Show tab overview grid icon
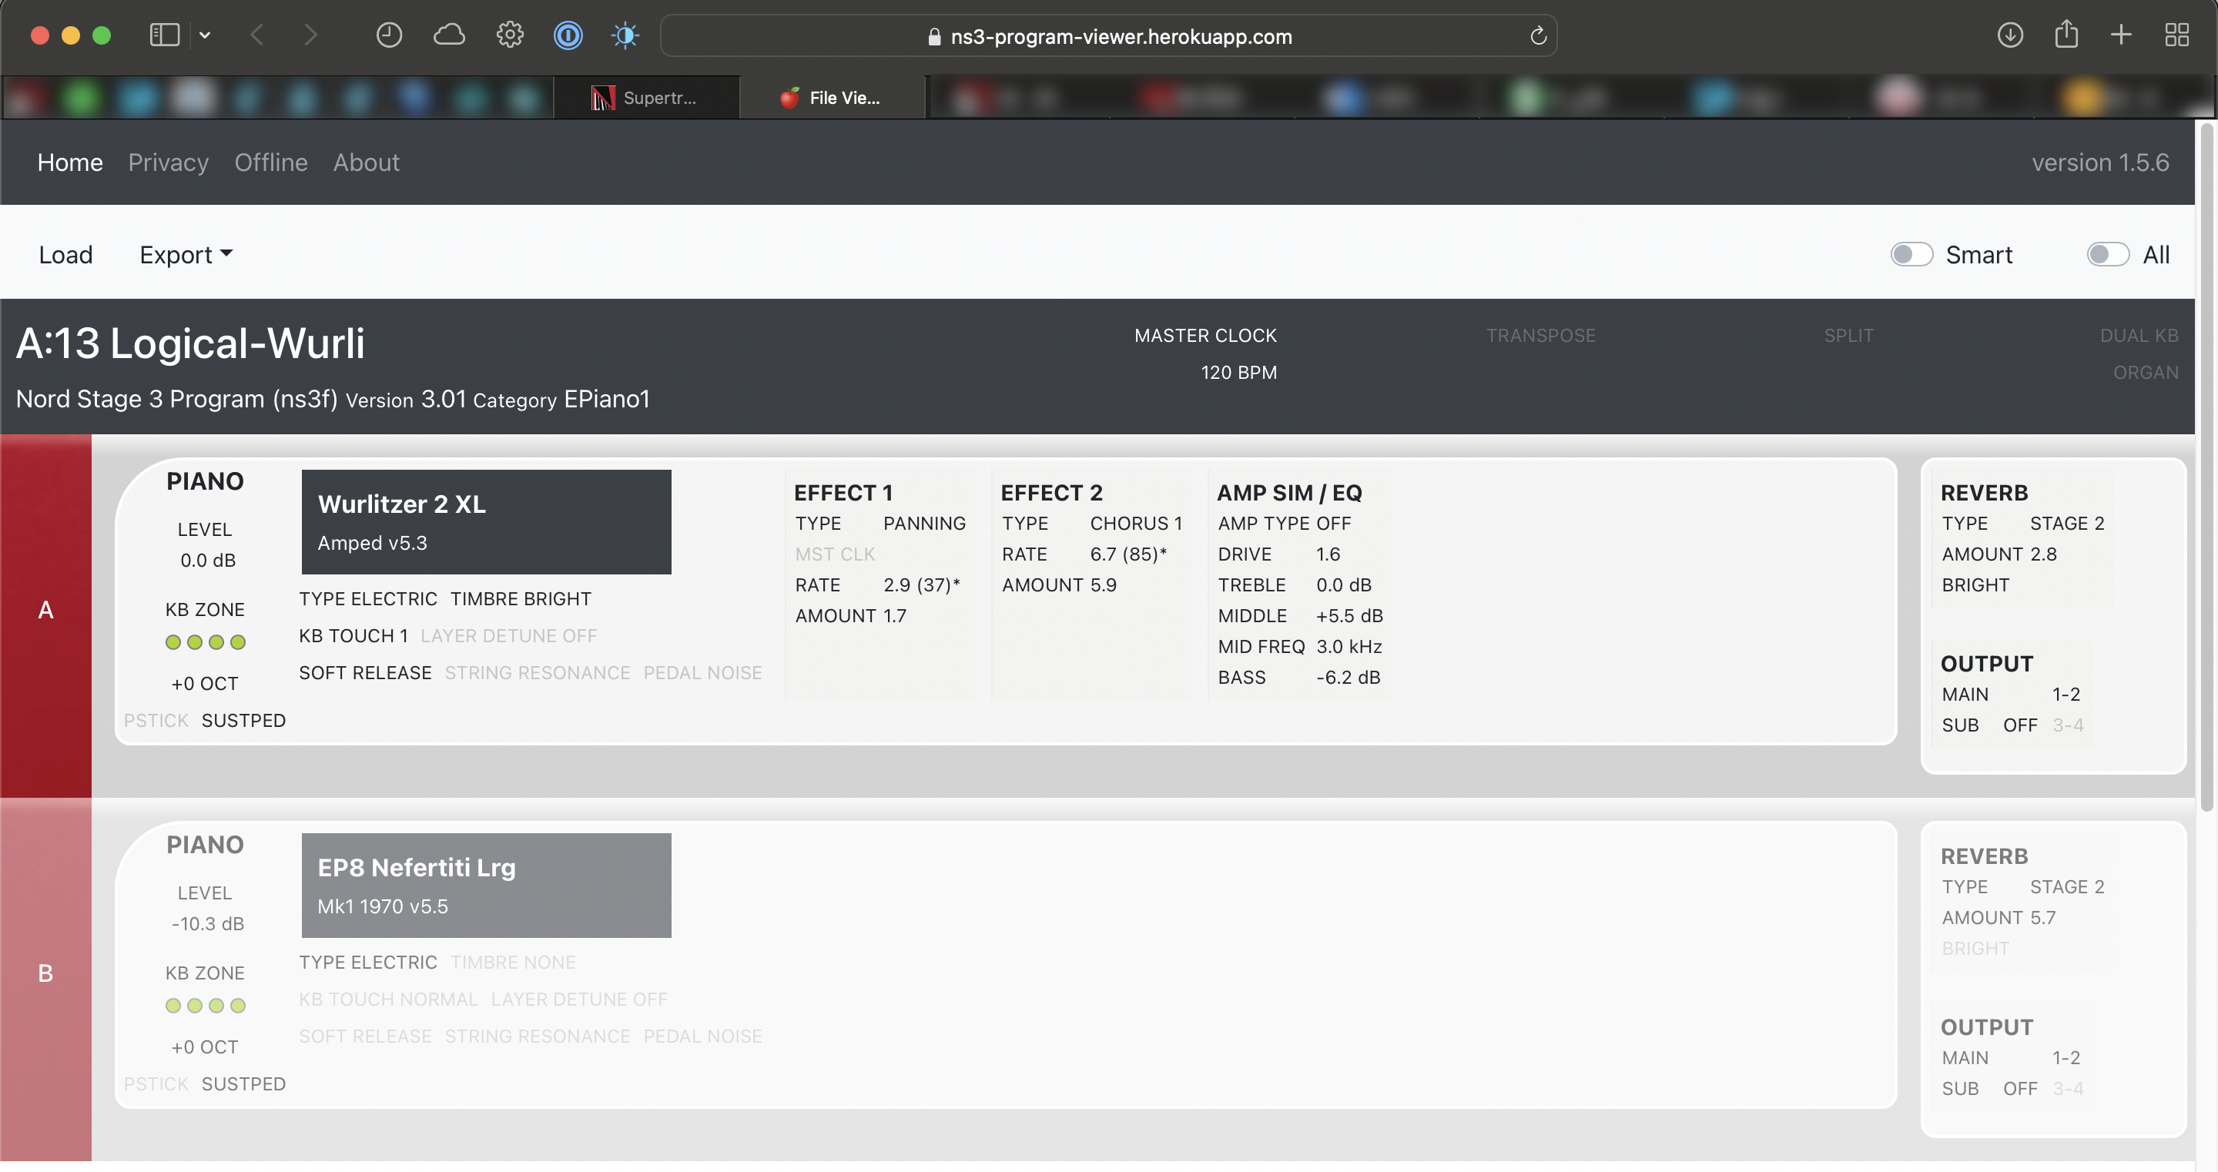 point(2176,35)
